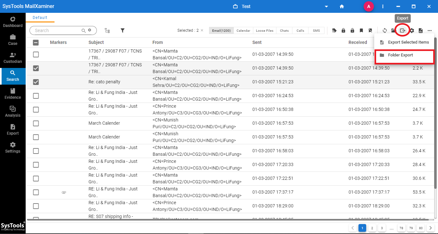
Task: Open Analysis in the left sidebar
Action: tap(13, 112)
